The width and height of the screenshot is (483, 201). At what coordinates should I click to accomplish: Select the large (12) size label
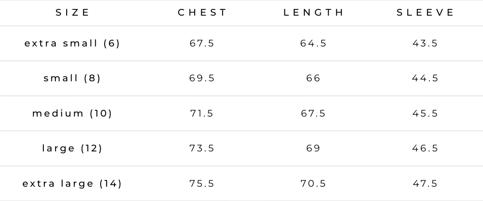click(x=72, y=148)
